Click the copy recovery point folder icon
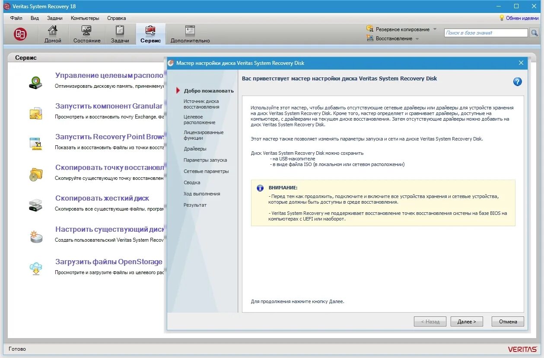Viewport: 544px width, 358px height. coord(36,174)
